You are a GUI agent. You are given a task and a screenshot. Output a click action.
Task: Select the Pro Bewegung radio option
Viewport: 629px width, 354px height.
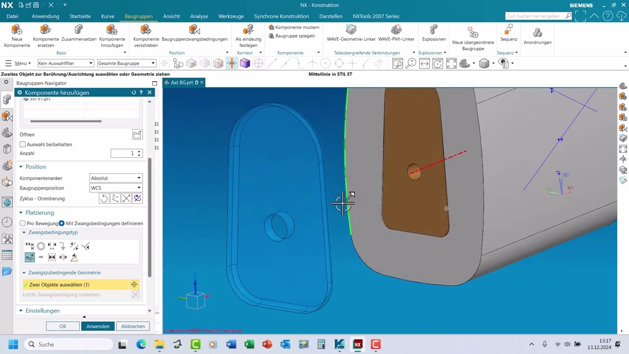(23, 223)
